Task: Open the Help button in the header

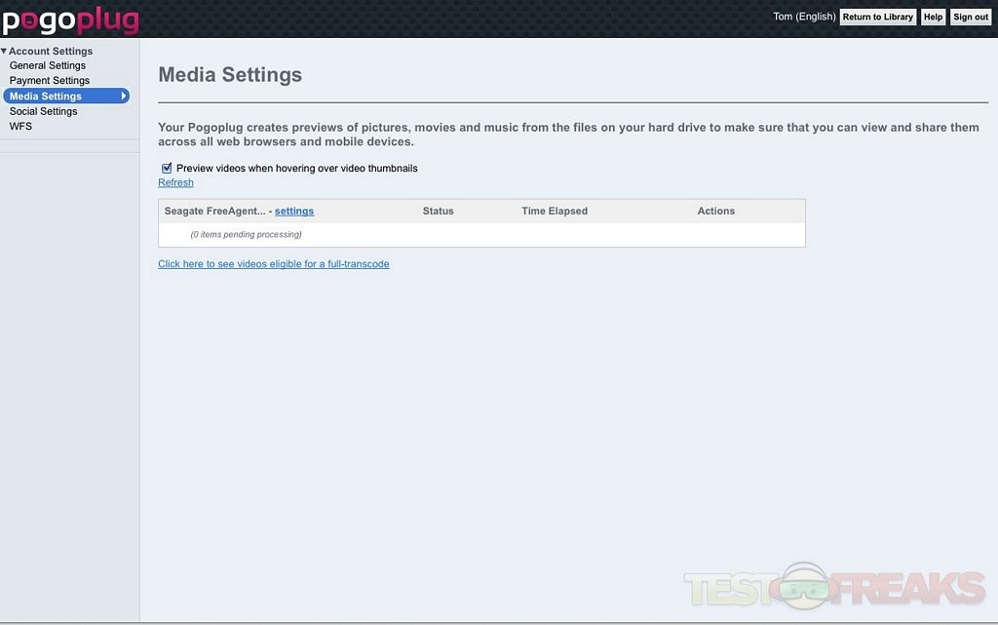Action: point(933,17)
